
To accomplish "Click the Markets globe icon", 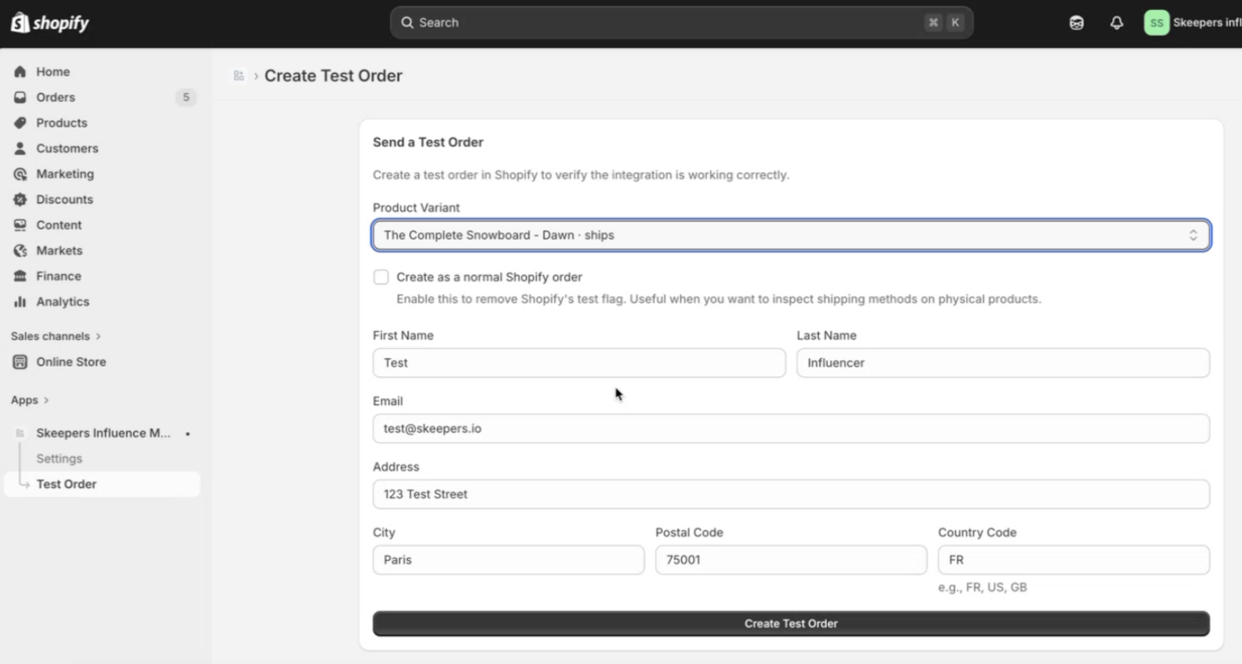I will [x=20, y=250].
